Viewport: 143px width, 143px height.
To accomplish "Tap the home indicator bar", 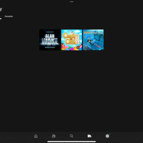I will coord(71,142).
